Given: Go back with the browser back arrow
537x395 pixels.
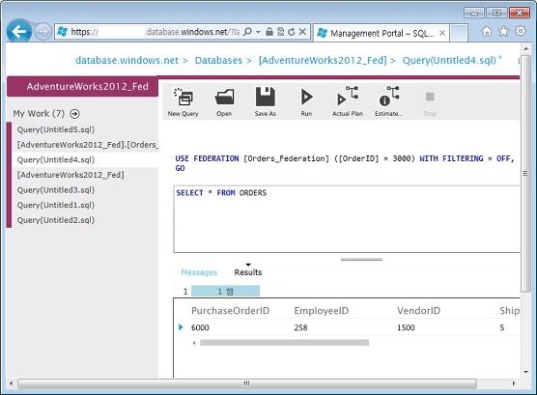Looking at the screenshot, I should (x=19, y=32).
